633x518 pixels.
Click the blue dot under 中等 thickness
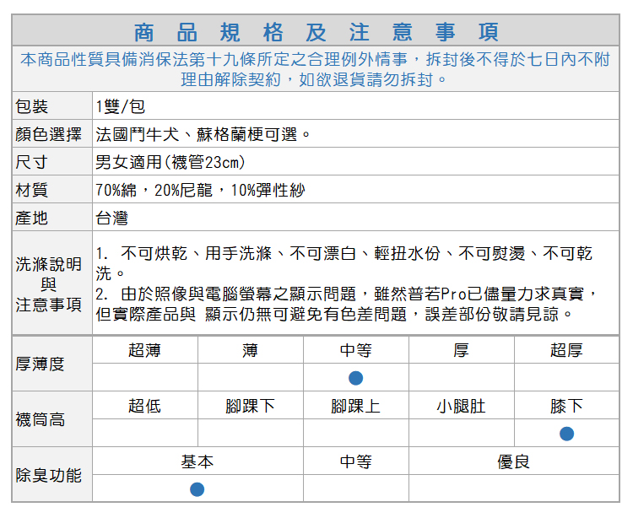click(355, 378)
